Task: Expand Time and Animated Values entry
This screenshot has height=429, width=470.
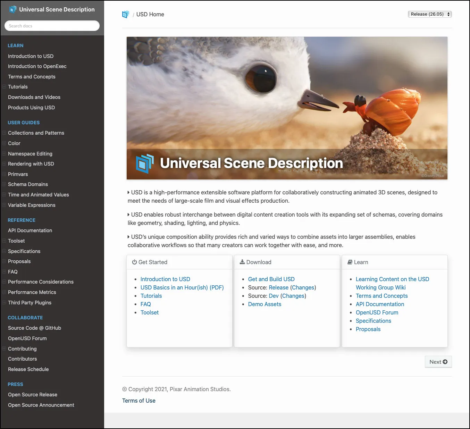Action: click(x=4, y=194)
